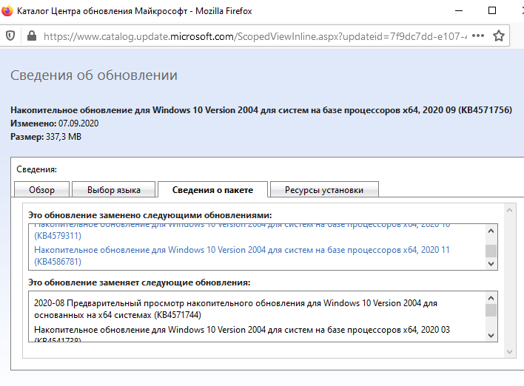Screen dimensions: 524x386
Task: Open page actions three-dots menu
Action: tap(478, 35)
